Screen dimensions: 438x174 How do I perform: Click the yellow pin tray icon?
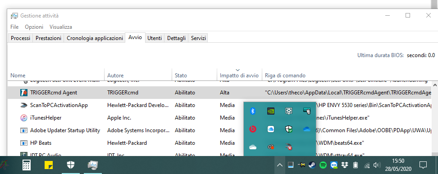(x=301, y=165)
